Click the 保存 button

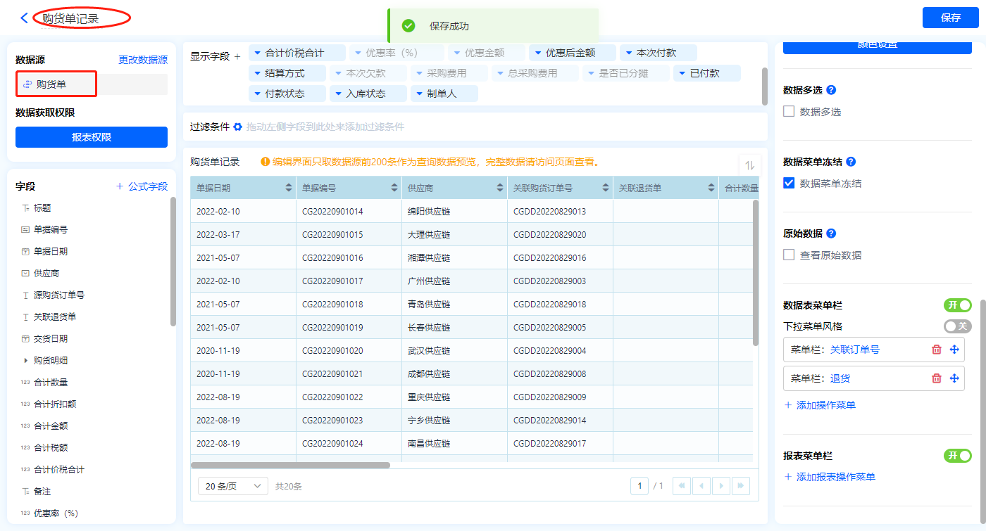pos(950,18)
